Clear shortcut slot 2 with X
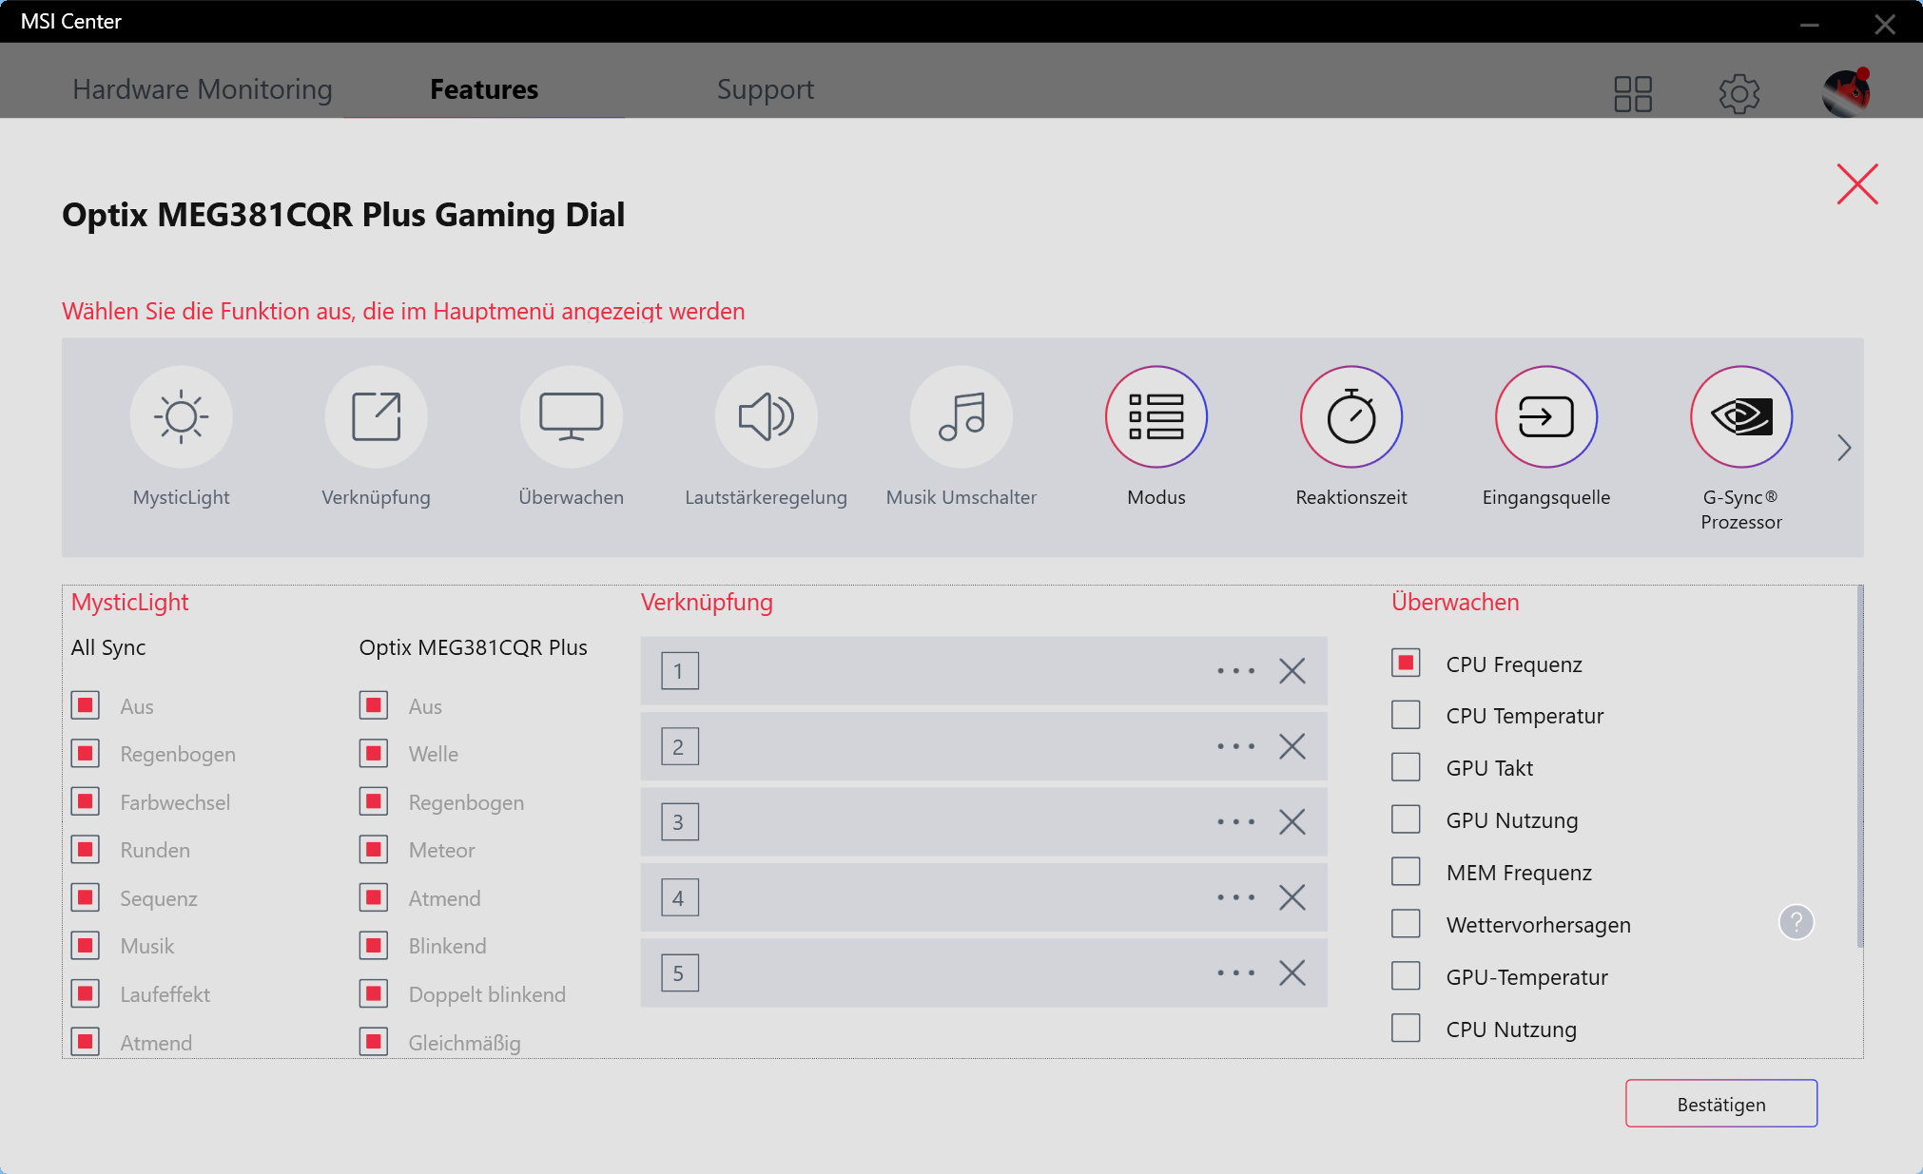Viewport: 1923px width, 1174px height. click(x=1292, y=746)
